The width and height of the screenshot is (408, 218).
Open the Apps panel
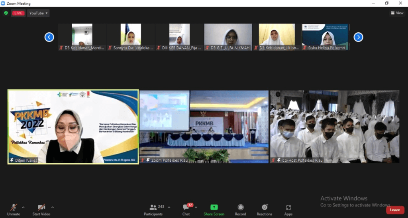tap(288, 210)
